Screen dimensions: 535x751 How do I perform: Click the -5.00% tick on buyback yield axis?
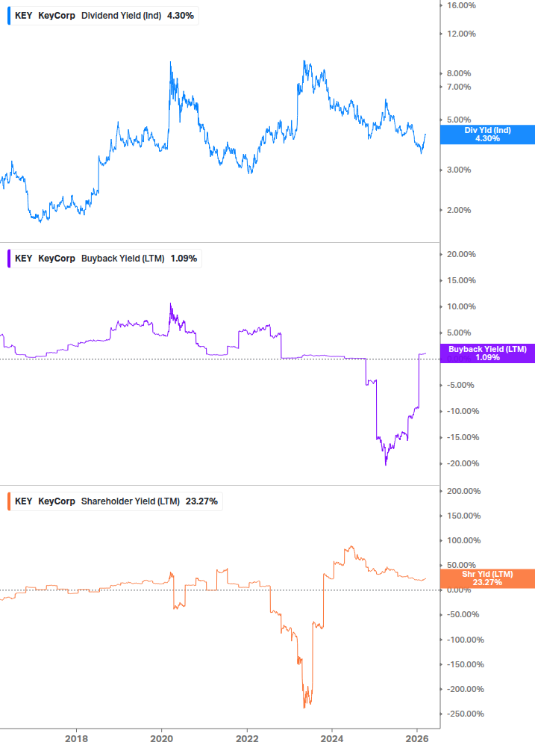[x=461, y=385]
